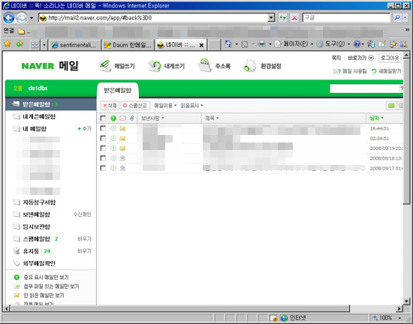Image resolution: width=413 pixels, height=324 pixels.
Task: Click the RSS feeds icon
Action: point(245,44)
